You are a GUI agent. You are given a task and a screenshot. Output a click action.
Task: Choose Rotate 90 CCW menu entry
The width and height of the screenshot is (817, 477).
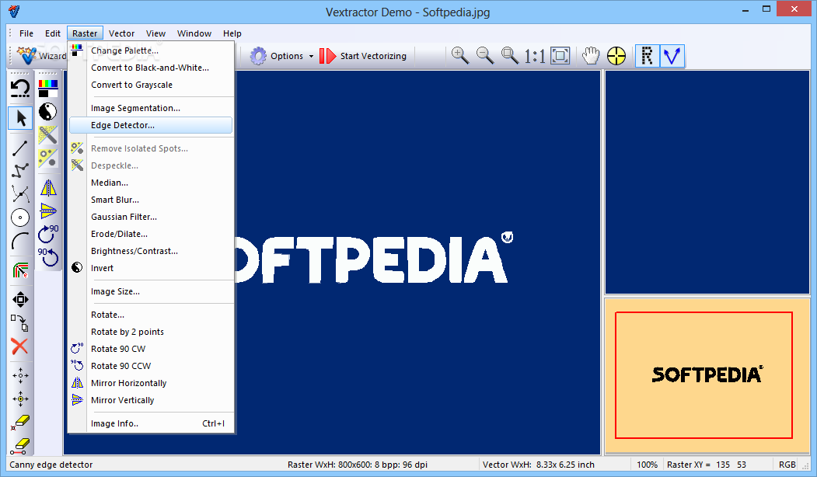151,366
